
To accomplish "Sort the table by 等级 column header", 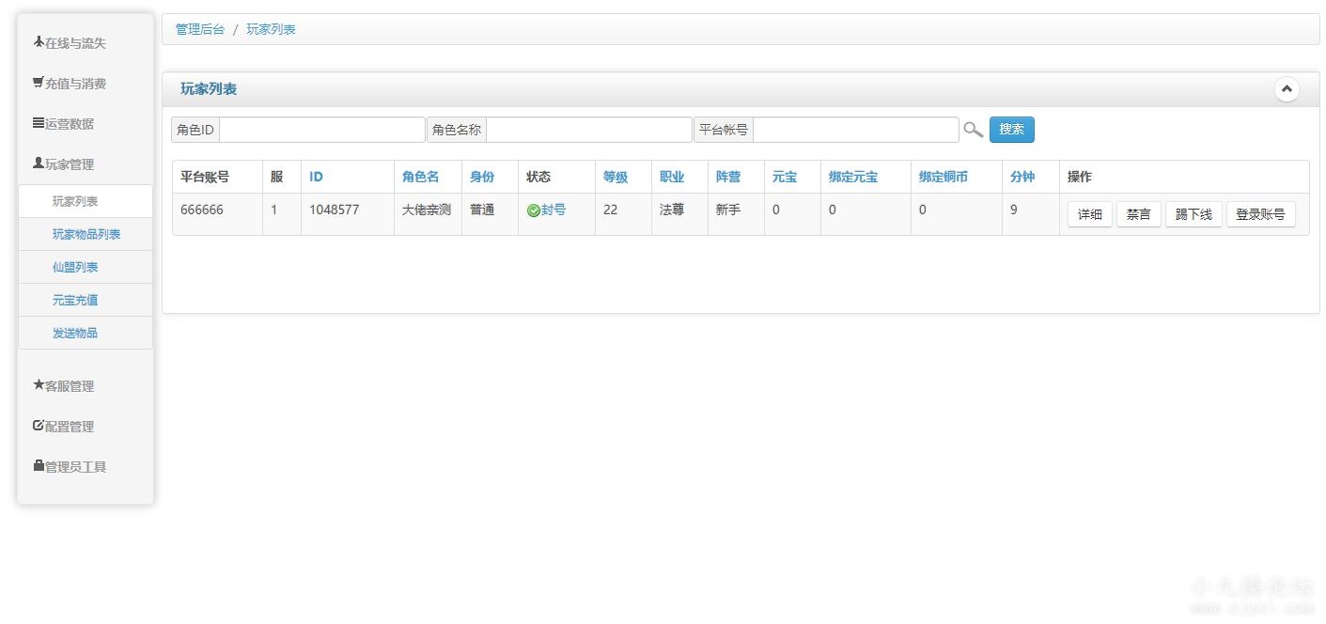I will coord(616,177).
